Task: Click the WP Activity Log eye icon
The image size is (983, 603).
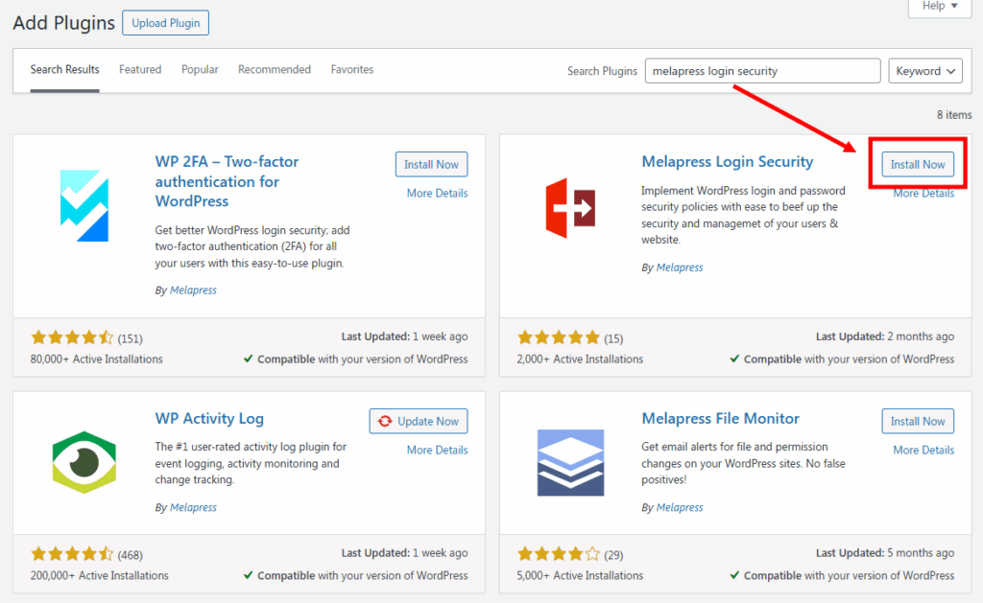Action: [x=84, y=462]
